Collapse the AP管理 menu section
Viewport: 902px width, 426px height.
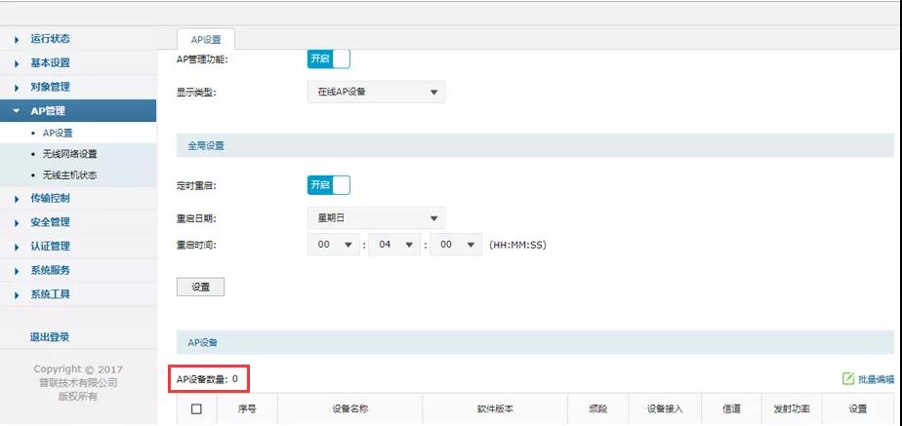48,111
